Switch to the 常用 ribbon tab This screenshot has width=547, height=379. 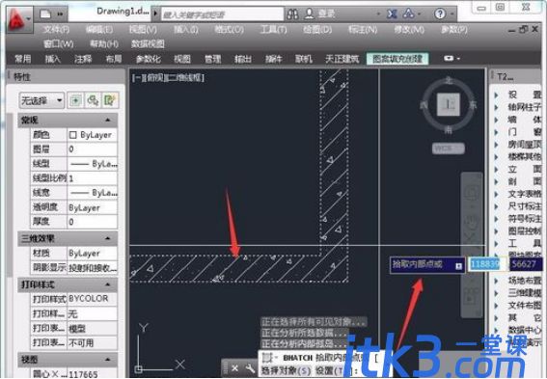pyautogui.click(x=23, y=59)
